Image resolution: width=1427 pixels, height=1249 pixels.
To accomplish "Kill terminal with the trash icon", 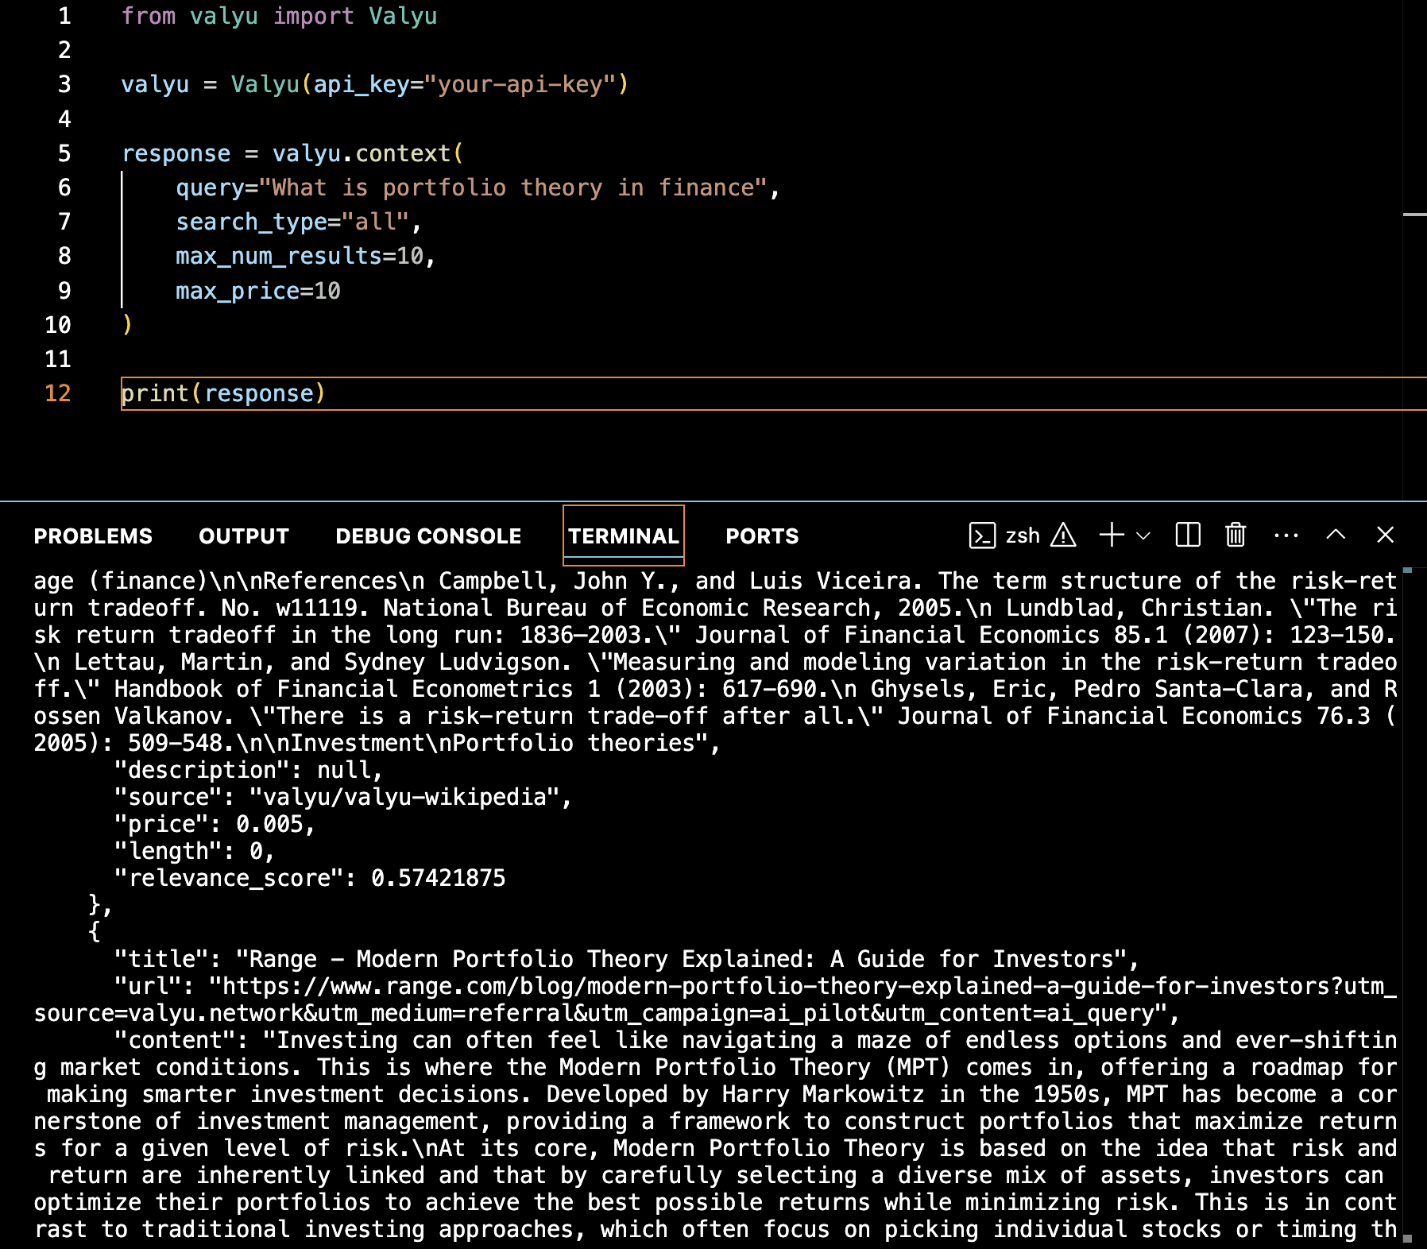I will tap(1236, 535).
